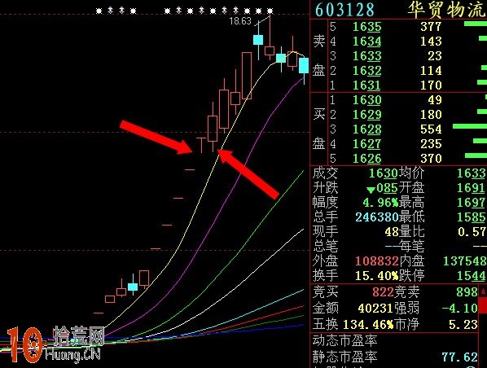
Task: Select the cyan candlestick next to the 18.63 label
Action: (258, 40)
